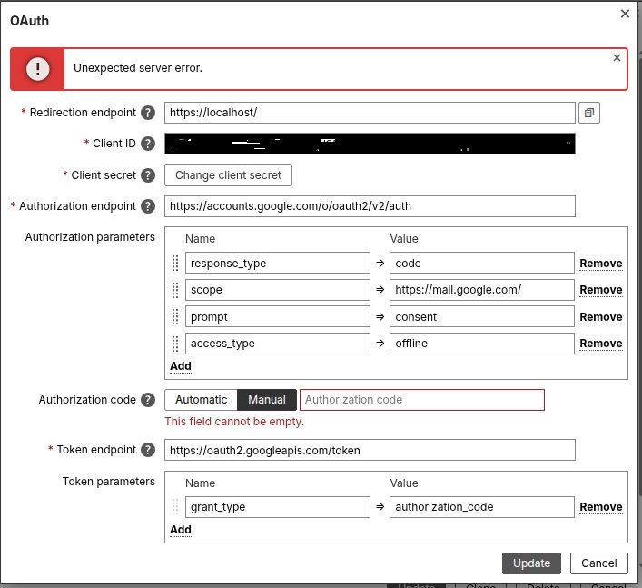The height and width of the screenshot is (588, 642).
Task: Click drag handle for response_type row
Action: point(175,264)
